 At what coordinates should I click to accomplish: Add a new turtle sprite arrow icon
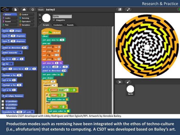(x=120, y=82)
